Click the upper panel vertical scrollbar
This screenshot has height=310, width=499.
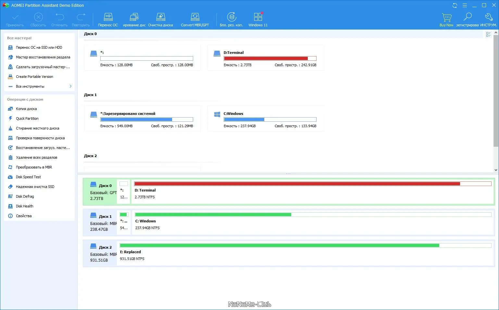pyautogui.click(x=496, y=91)
